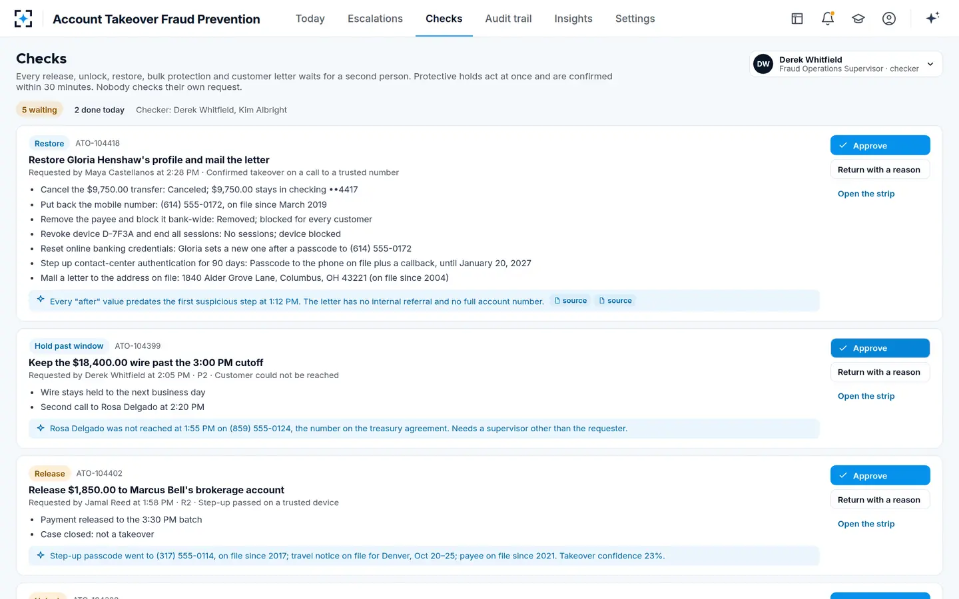Click 'Second call to Rosa Delgado at 2:20 PM'
Image resolution: width=959 pixels, height=599 pixels.
123,407
